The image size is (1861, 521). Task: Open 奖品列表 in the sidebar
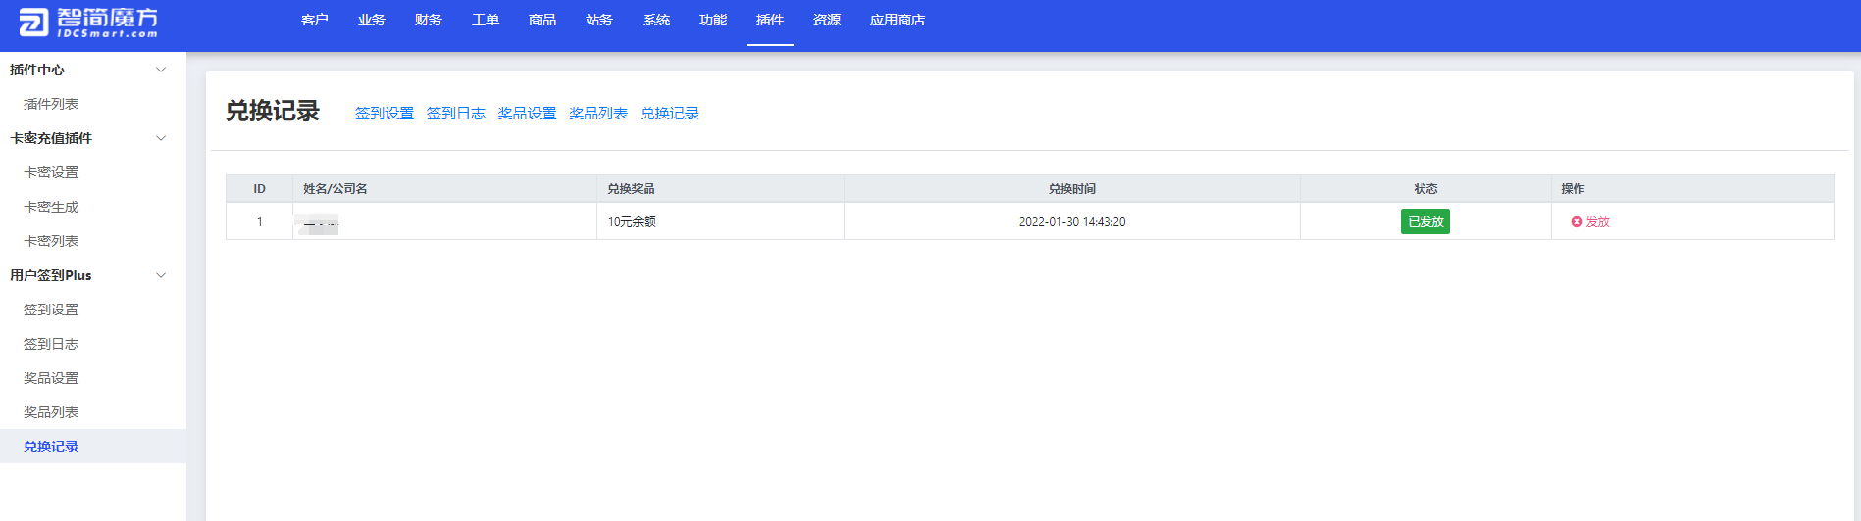click(51, 412)
